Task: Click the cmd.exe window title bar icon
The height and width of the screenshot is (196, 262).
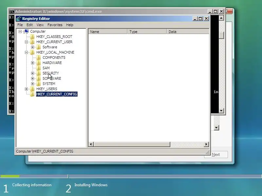Action: click(11, 12)
